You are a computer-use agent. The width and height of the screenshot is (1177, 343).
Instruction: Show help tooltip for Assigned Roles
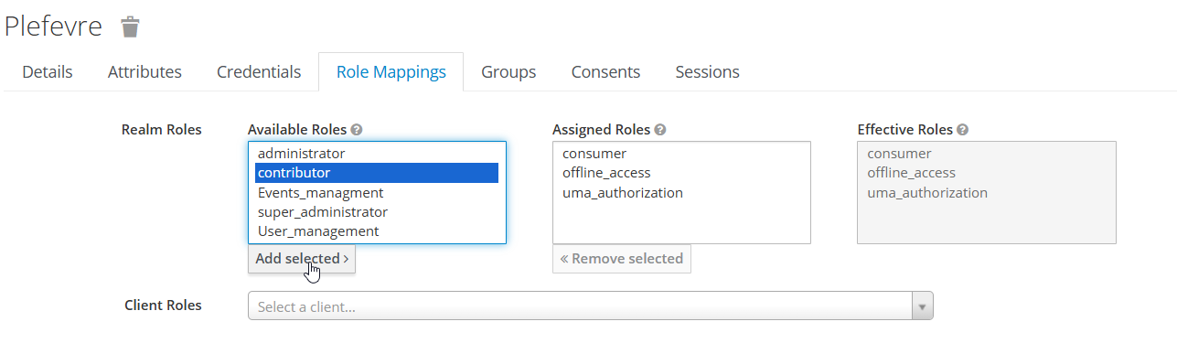click(660, 130)
